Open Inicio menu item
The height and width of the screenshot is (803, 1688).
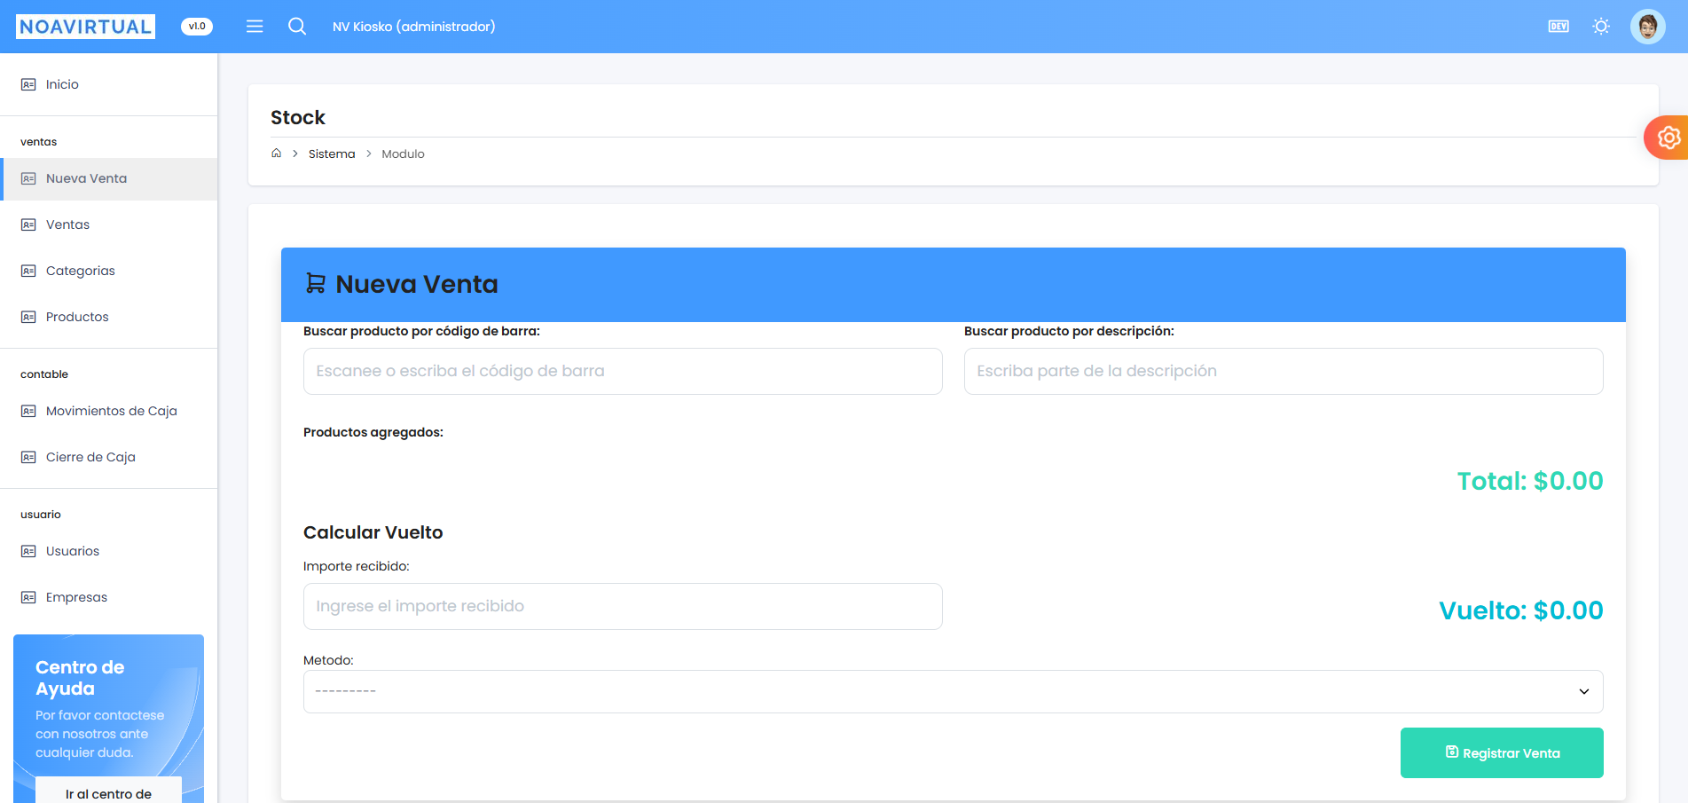108,84
